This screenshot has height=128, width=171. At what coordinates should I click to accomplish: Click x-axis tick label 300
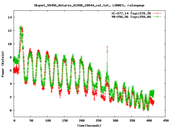(115, 121)
